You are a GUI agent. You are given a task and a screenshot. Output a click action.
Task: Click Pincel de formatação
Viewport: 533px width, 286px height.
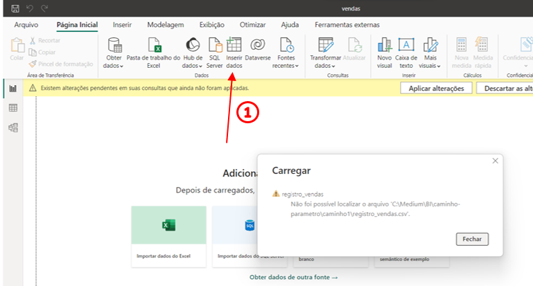(x=61, y=64)
